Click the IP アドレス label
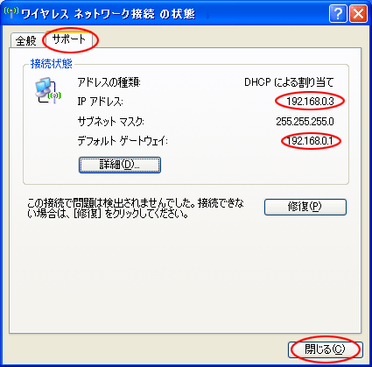 click(x=100, y=102)
